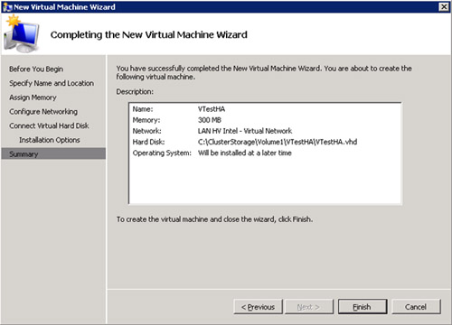Screen dimensions: 452x325
Task: Click the Network: label in description
Action: 147,131
